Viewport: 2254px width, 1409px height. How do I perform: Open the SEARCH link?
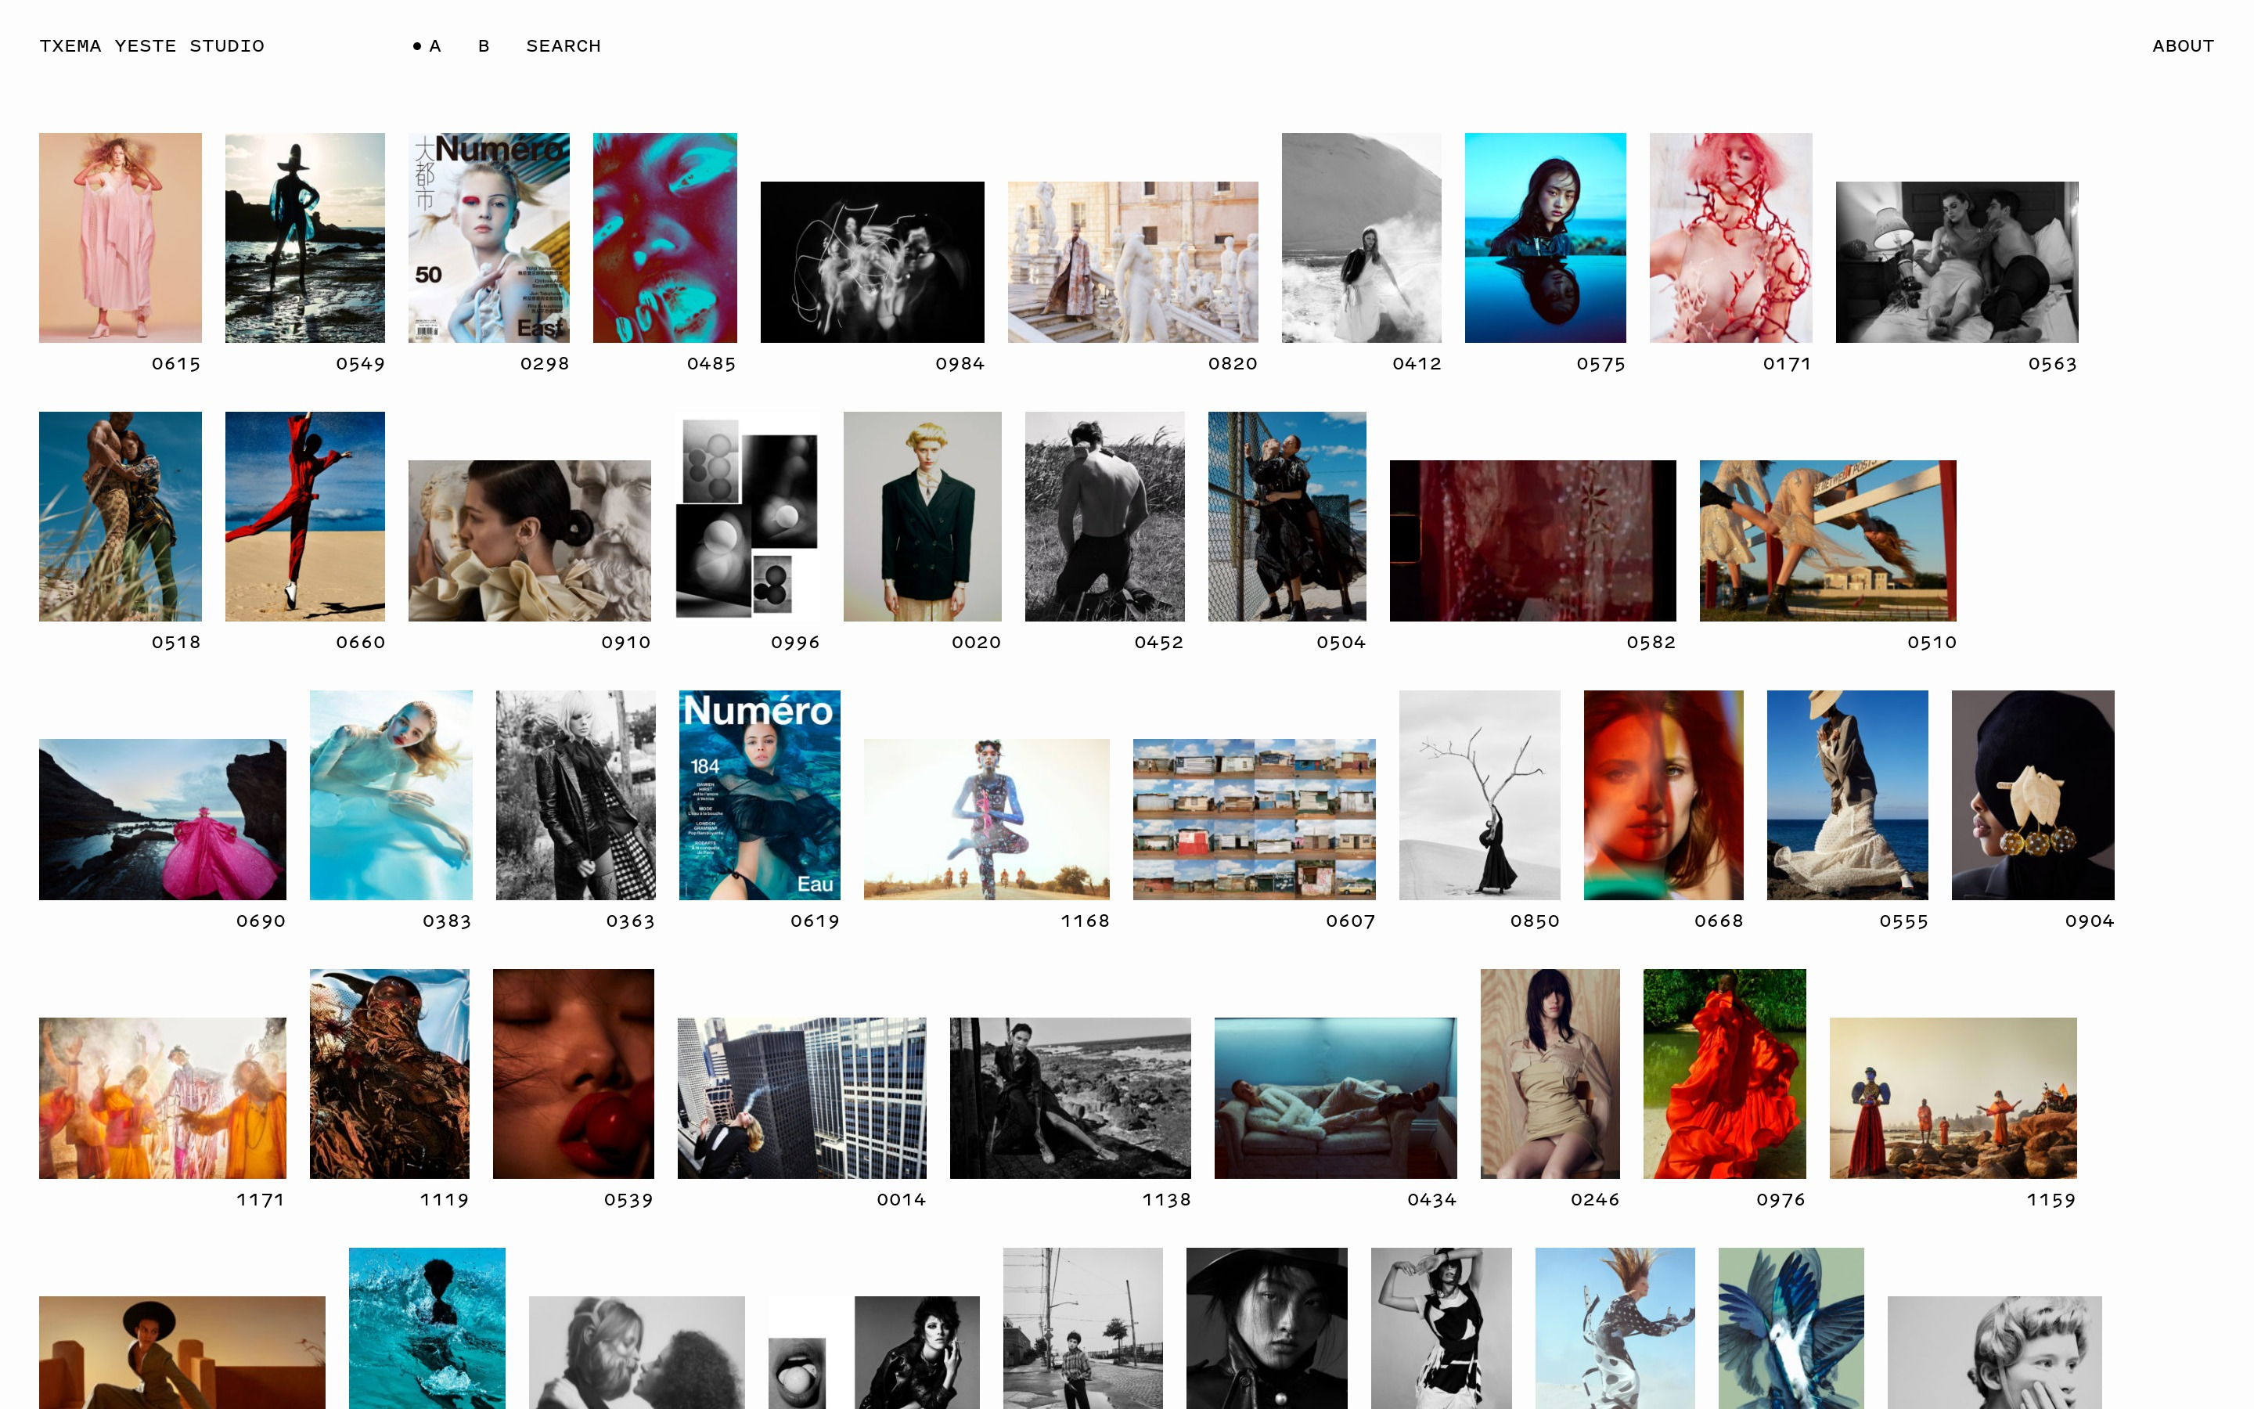click(563, 45)
